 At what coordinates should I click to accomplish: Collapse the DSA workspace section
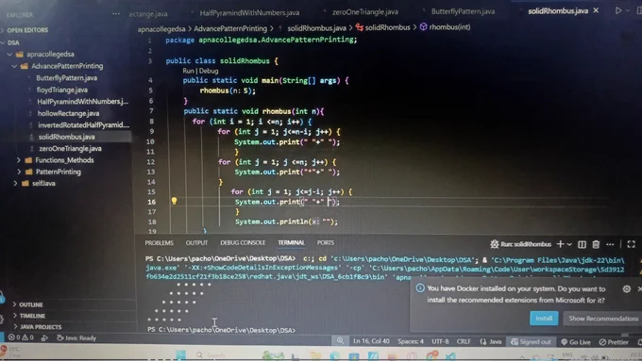click(12, 42)
